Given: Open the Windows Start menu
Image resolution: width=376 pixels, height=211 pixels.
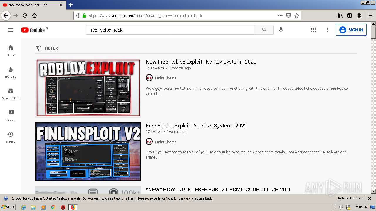Looking at the screenshot, I should point(8,207).
